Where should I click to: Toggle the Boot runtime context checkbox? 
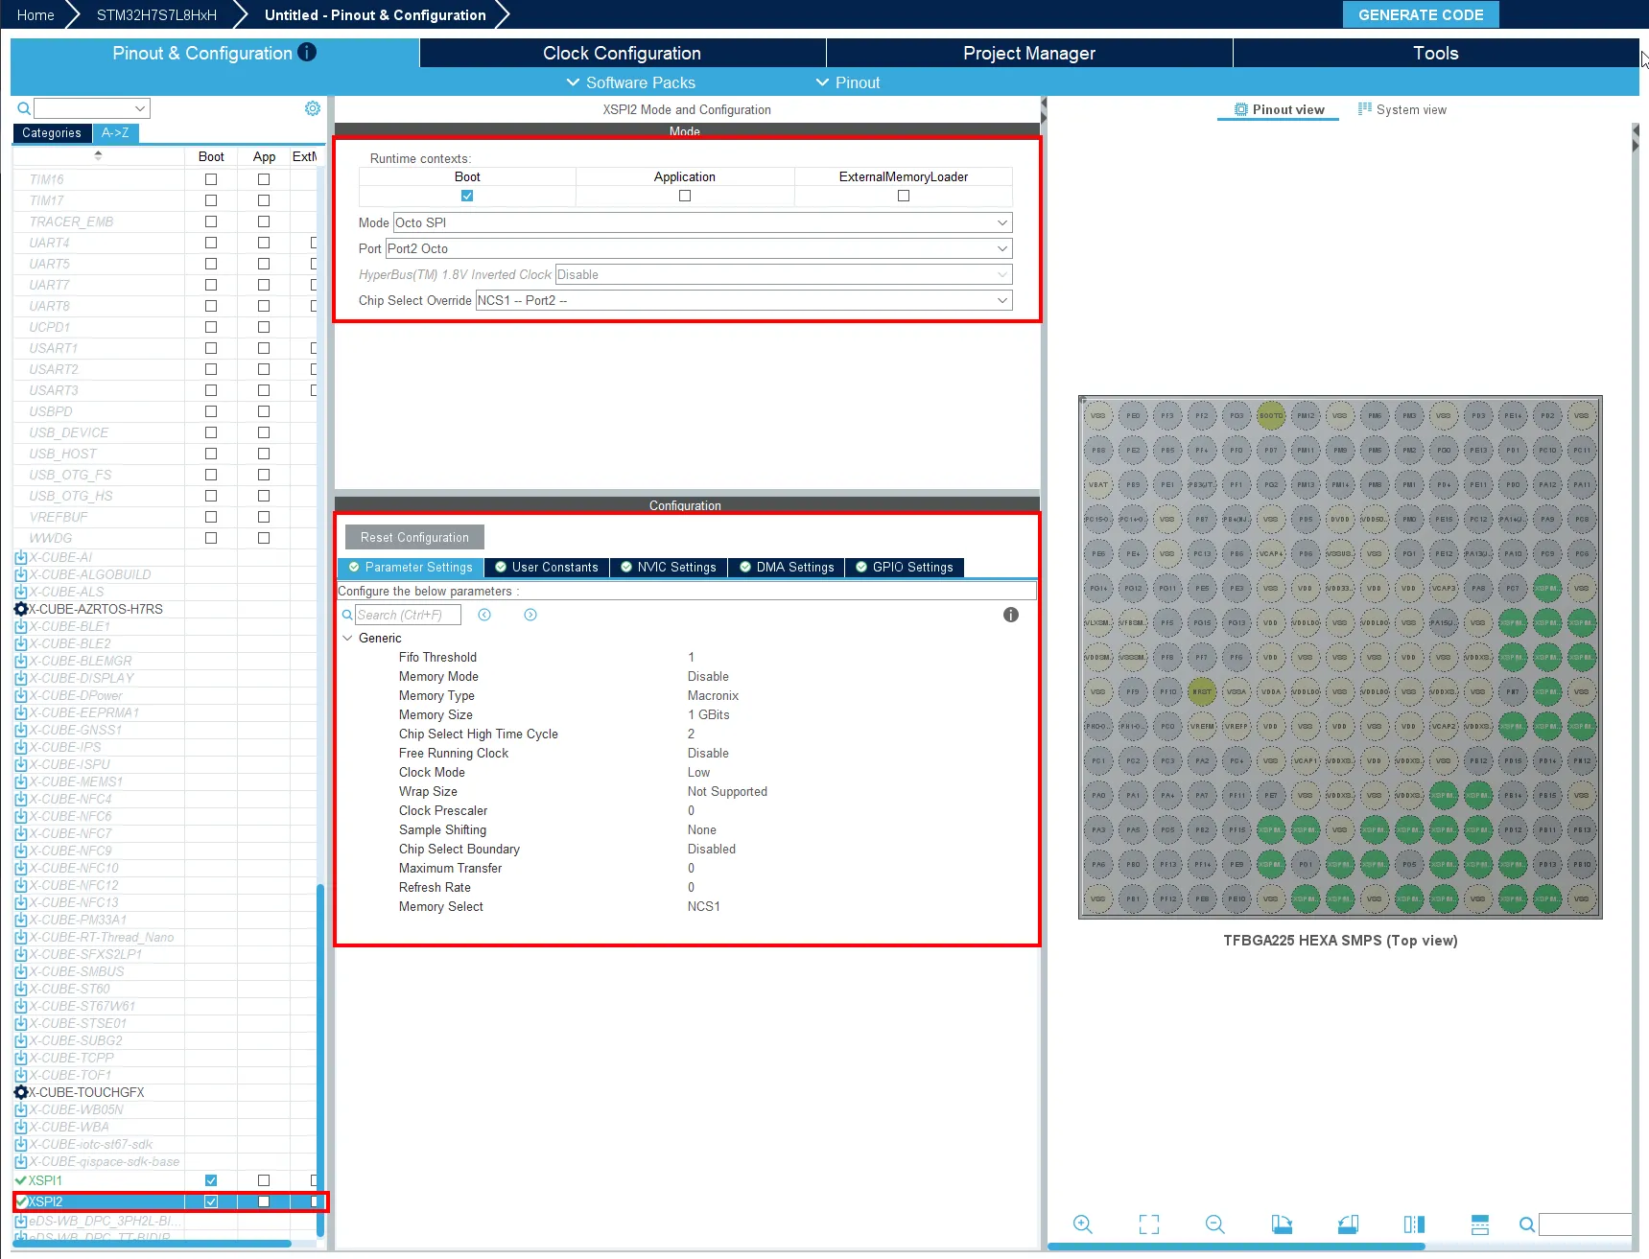point(467,196)
